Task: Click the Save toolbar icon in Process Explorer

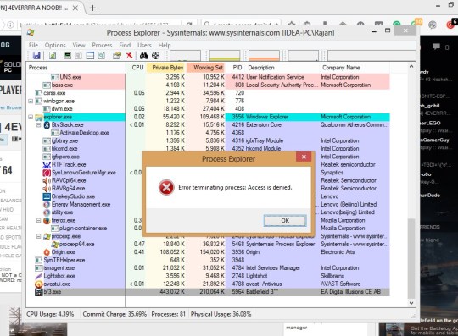Action: pyautogui.click(x=36, y=55)
